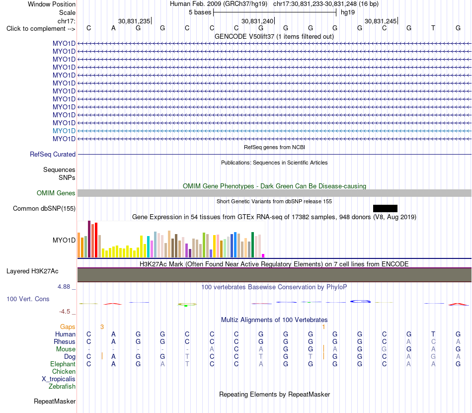Open GTEx 'Gene Expression in 54 tissues' title
Viewport: 472px width, 413px height.
pyautogui.click(x=274, y=217)
